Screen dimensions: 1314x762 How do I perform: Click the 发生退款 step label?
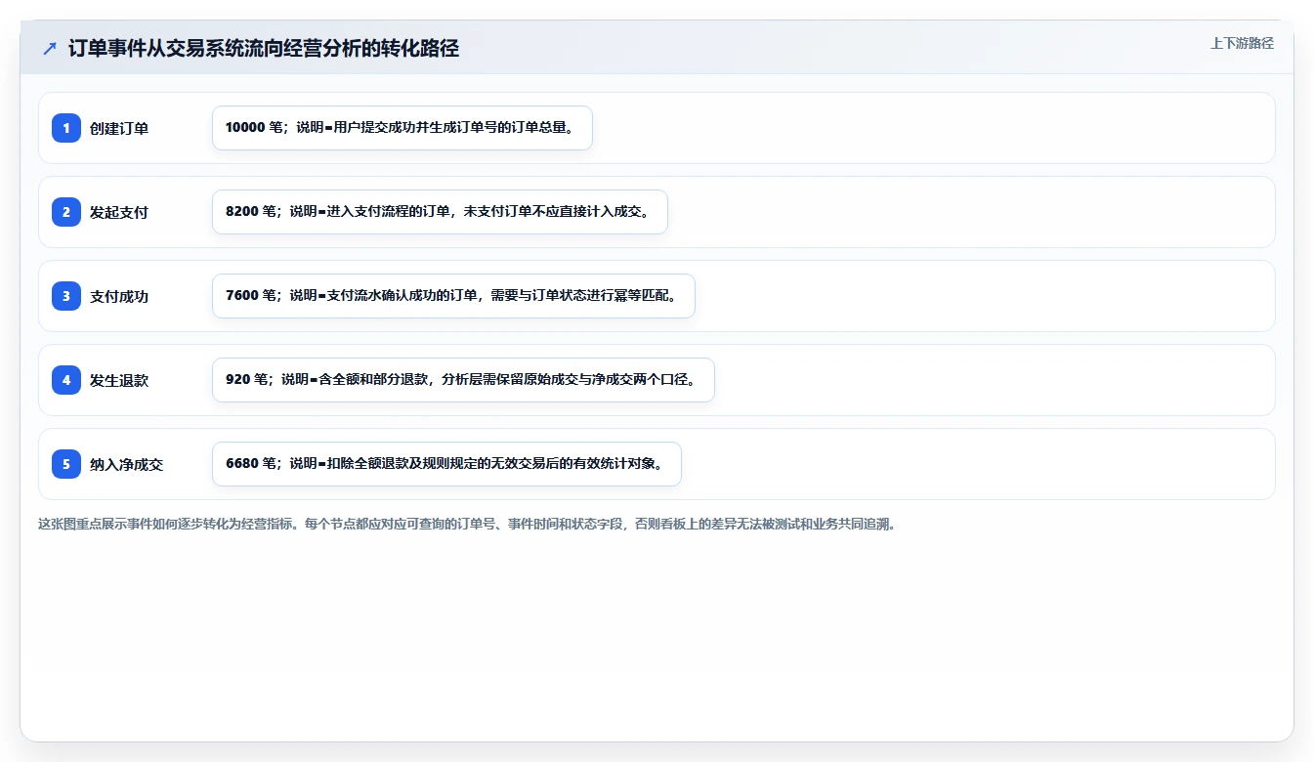pyautogui.click(x=119, y=380)
